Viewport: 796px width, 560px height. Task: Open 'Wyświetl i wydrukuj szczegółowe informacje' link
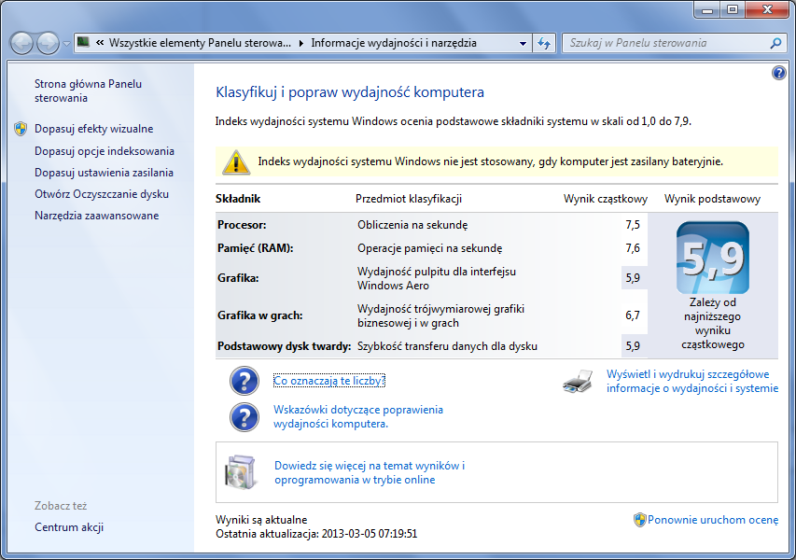tap(692, 381)
